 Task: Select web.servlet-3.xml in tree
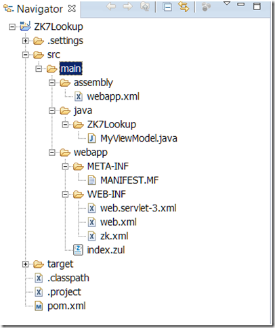(138, 208)
